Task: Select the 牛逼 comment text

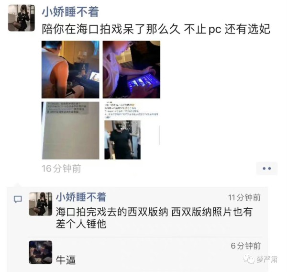Action: coord(66,260)
